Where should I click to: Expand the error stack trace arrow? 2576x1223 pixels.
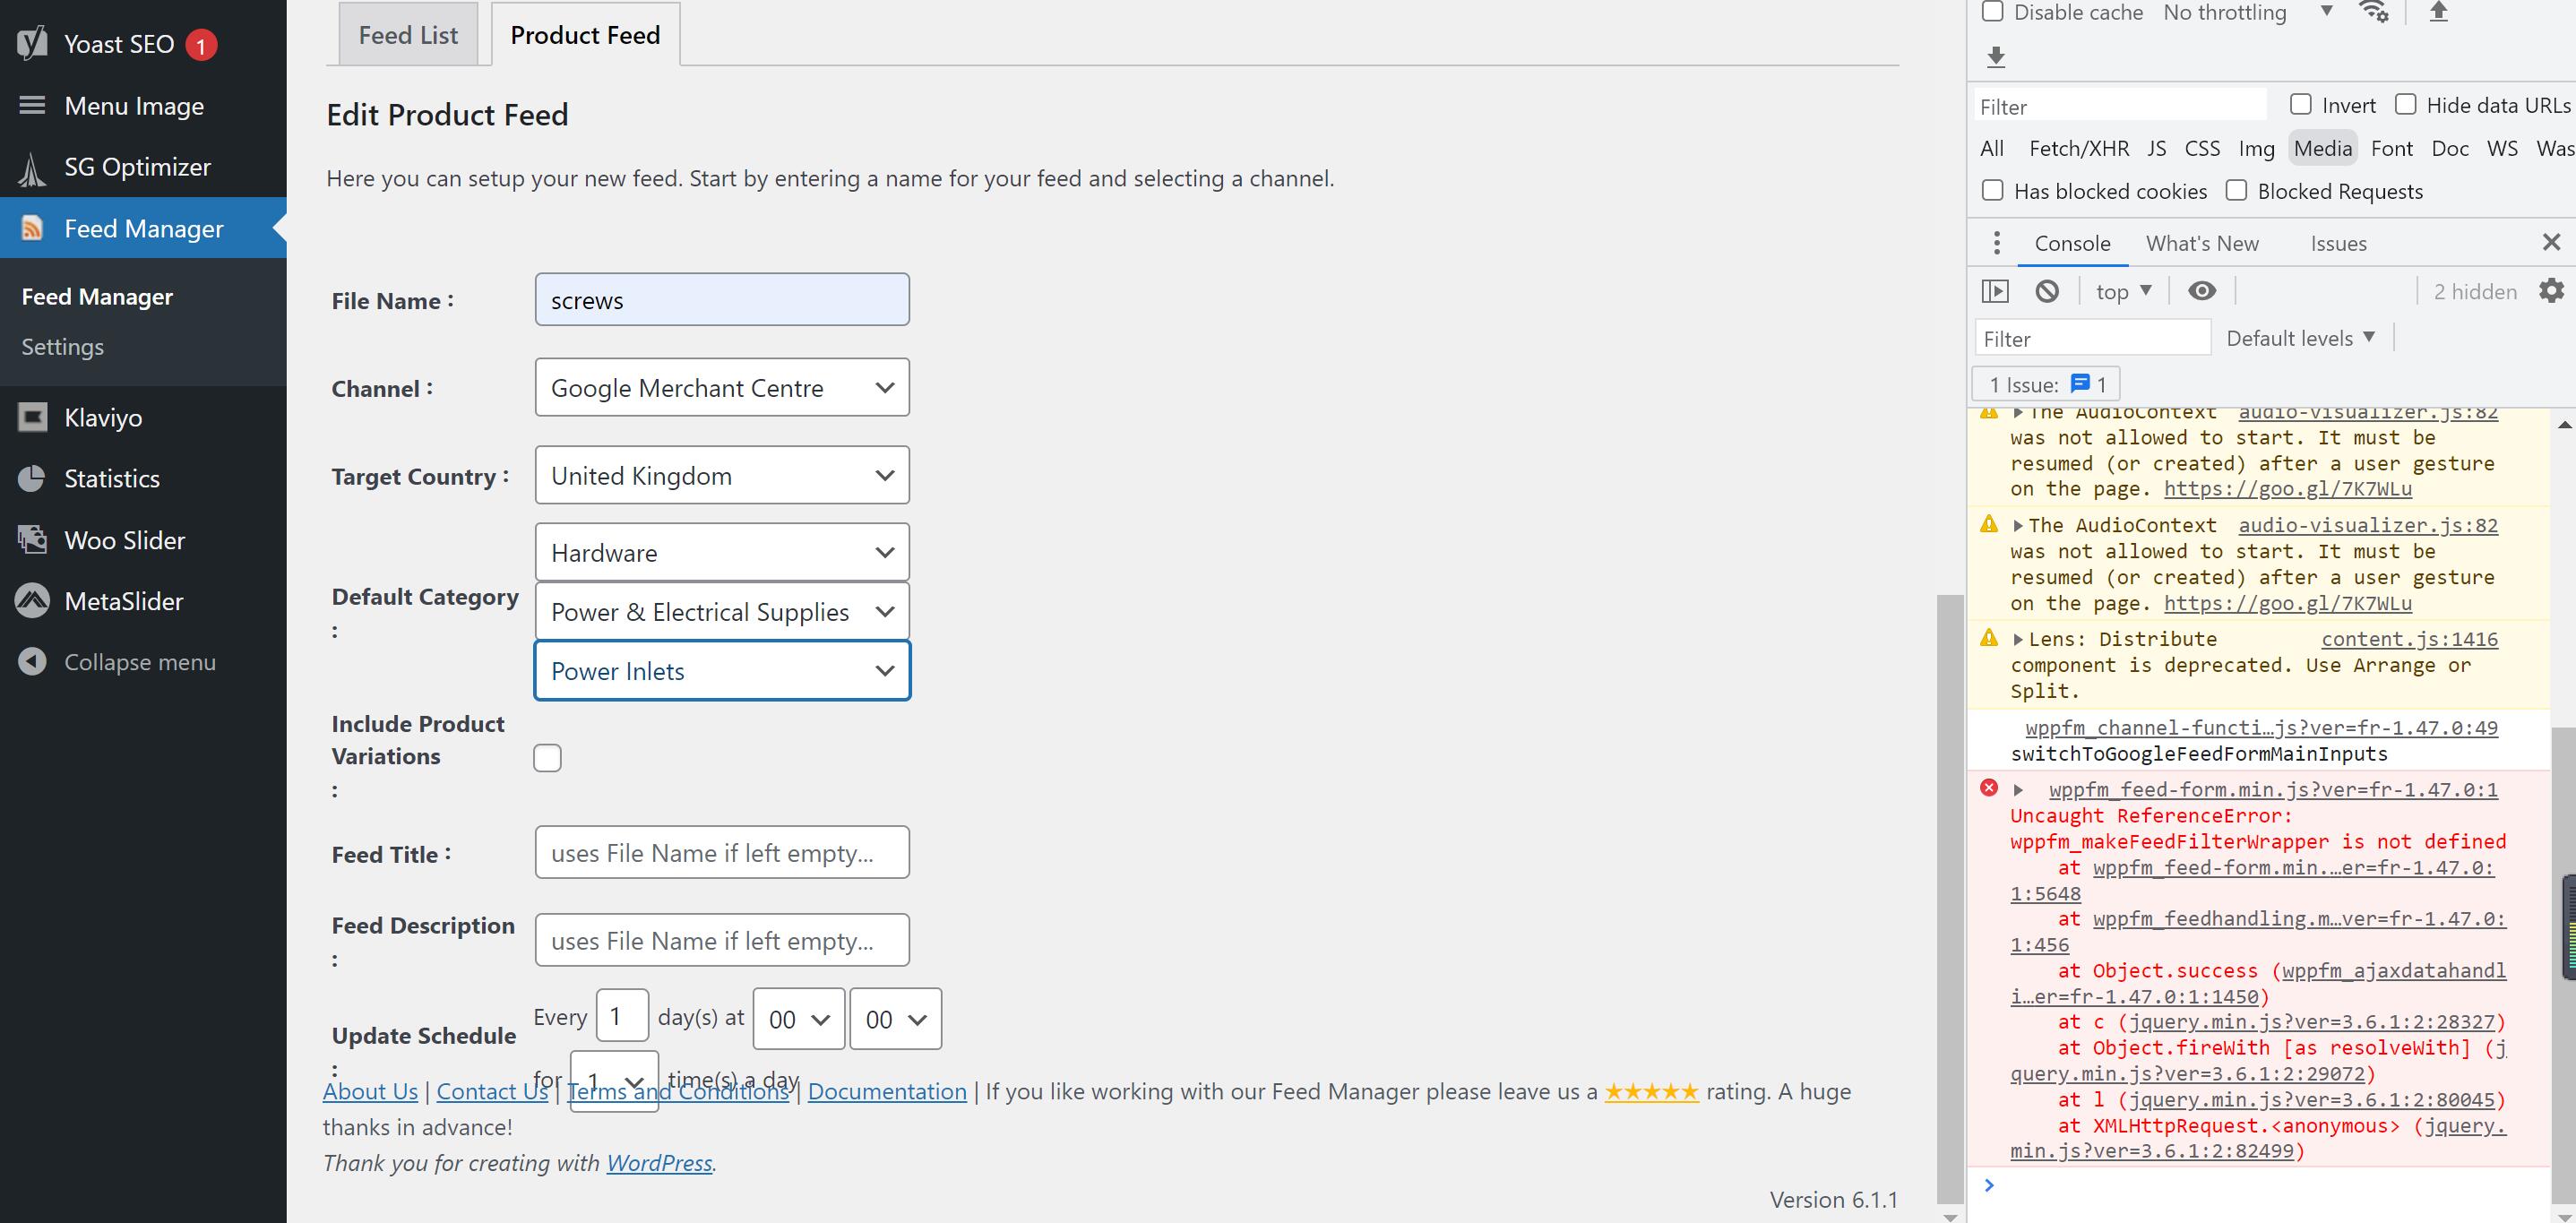click(x=2018, y=790)
